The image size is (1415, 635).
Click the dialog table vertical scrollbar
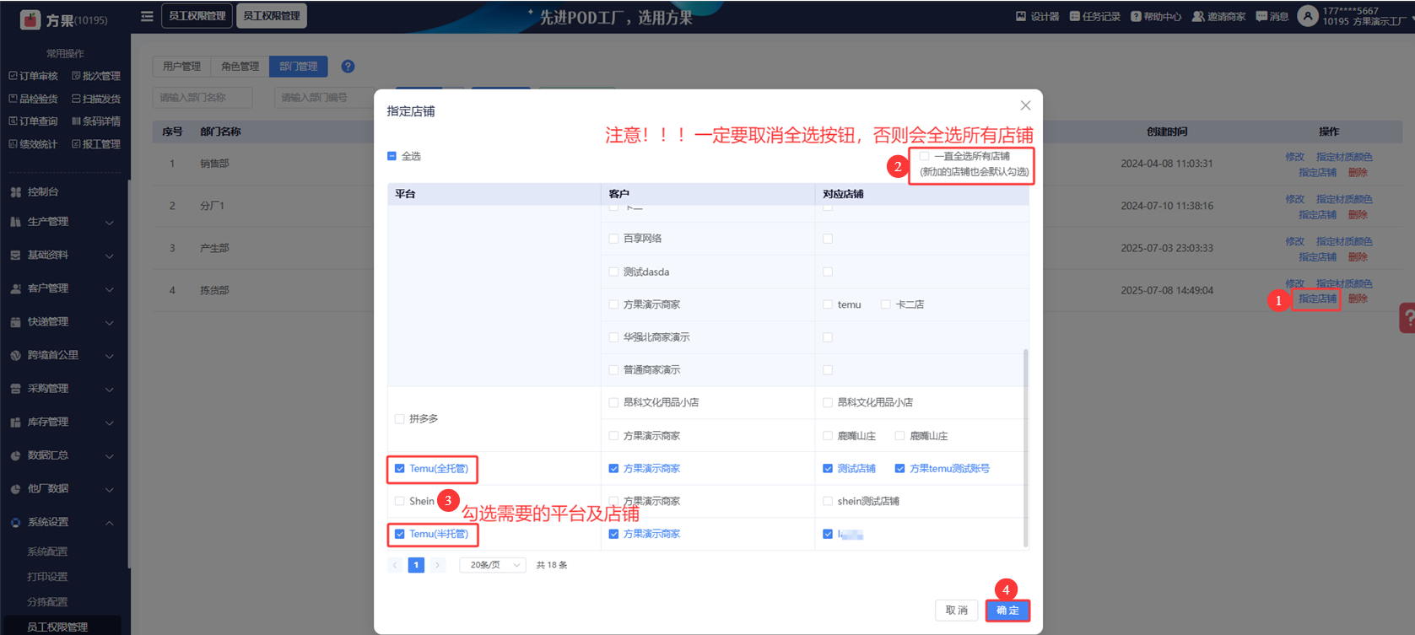(x=1026, y=447)
